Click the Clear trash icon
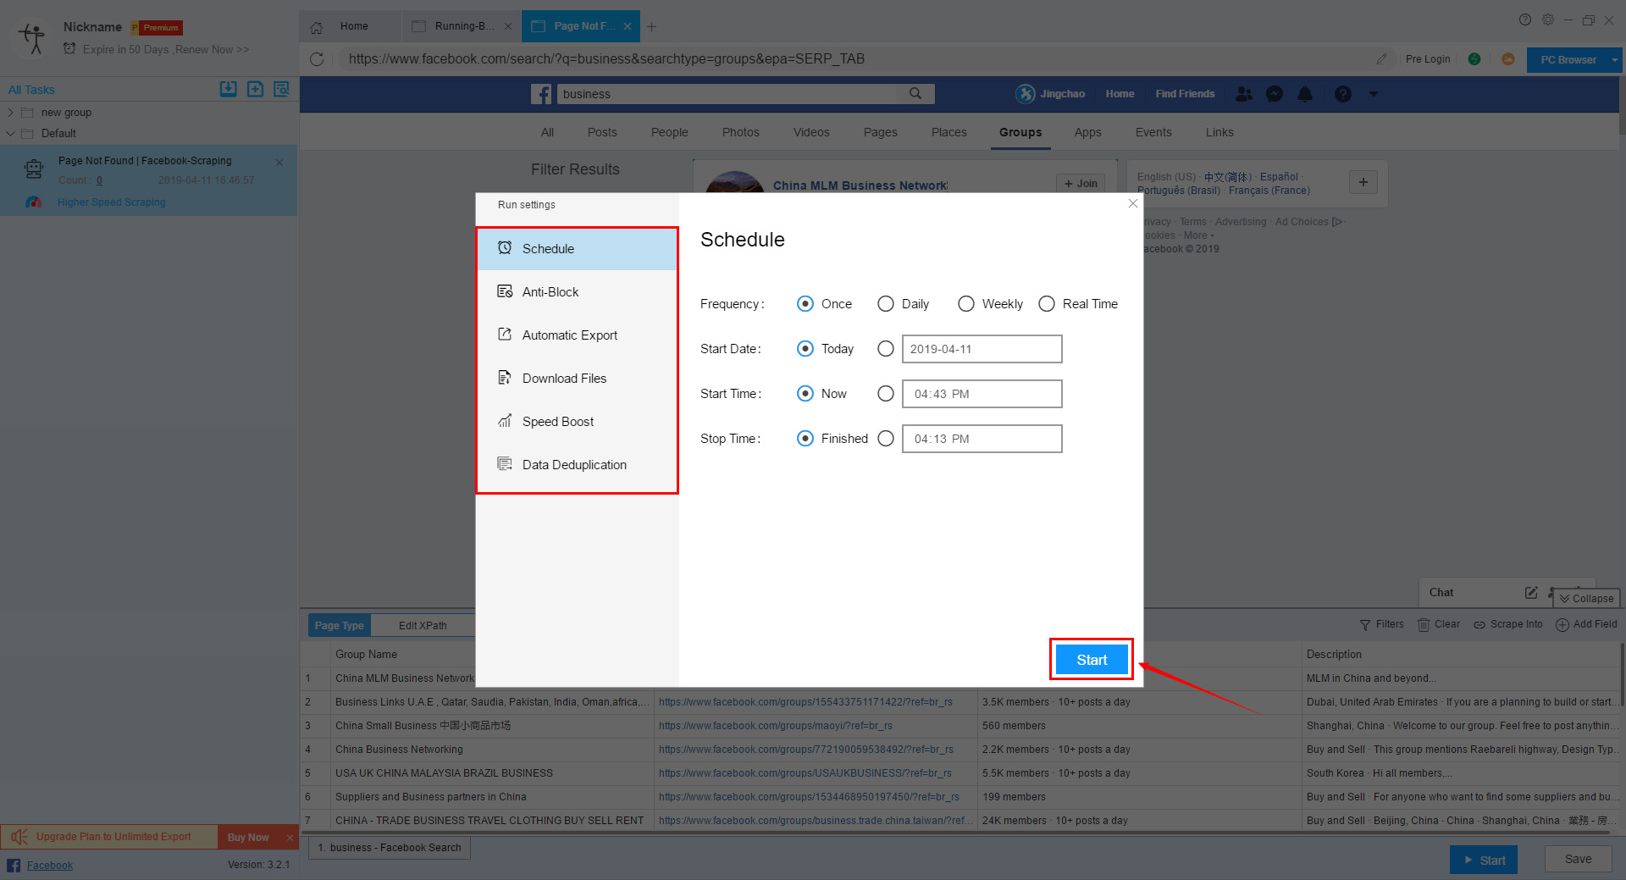This screenshot has height=880, width=1626. pyautogui.click(x=1424, y=625)
